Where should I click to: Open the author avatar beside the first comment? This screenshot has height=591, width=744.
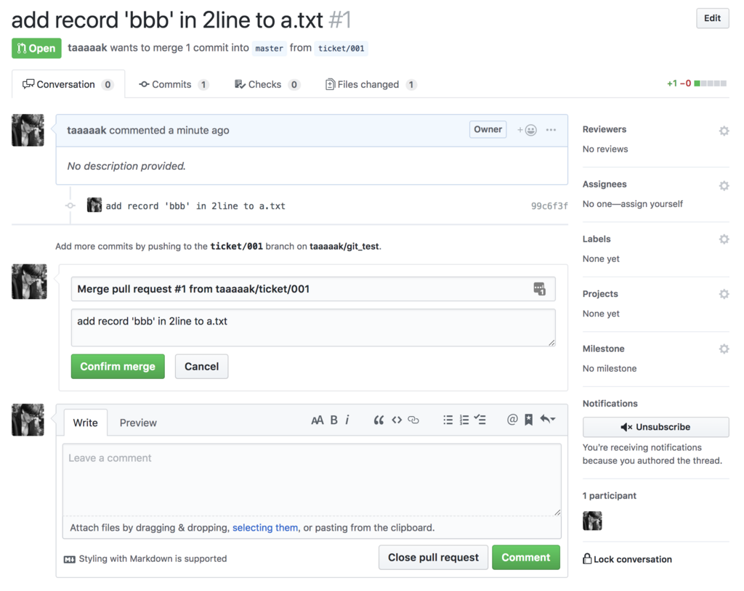click(x=28, y=130)
